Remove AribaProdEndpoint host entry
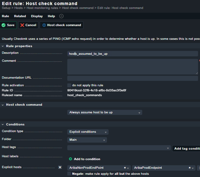Image resolution: width=200 pixels, height=177 pixels. [190, 168]
